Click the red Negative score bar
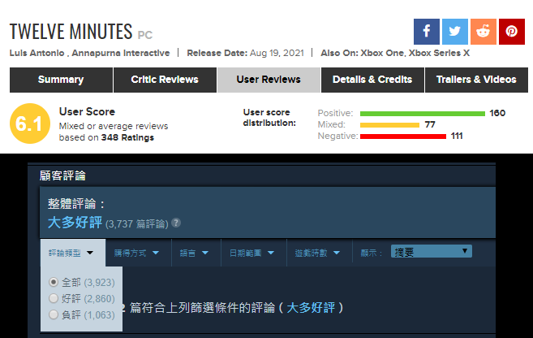533x338 pixels. click(x=403, y=136)
